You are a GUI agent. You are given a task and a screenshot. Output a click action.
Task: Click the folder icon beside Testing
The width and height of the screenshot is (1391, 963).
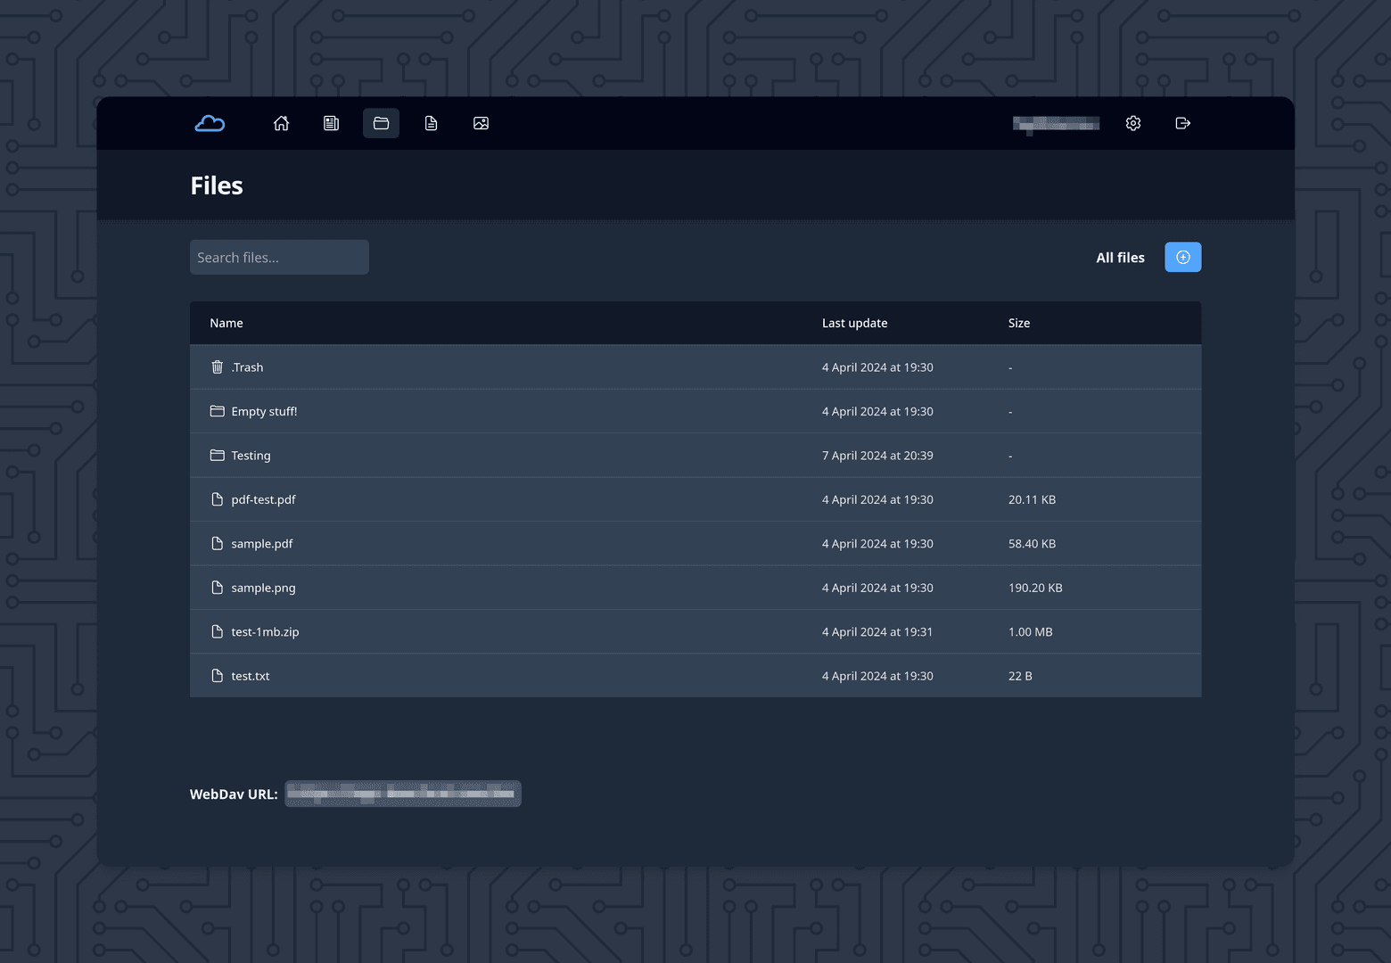pyautogui.click(x=217, y=455)
